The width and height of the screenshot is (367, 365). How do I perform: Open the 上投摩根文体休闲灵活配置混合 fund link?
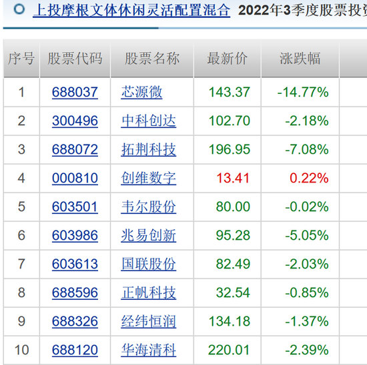pos(131,11)
